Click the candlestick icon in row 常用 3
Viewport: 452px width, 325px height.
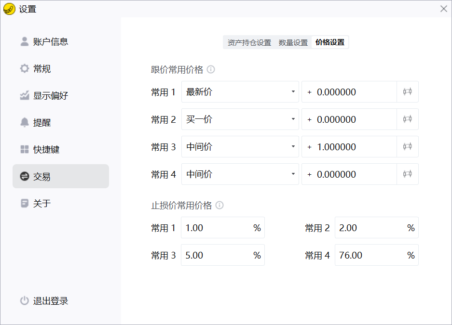click(407, 147)
